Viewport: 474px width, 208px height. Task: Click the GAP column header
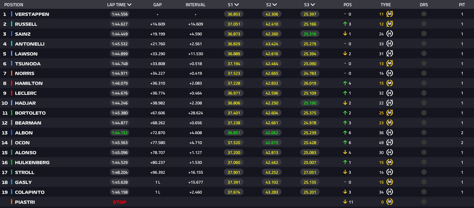coord(157,5)
